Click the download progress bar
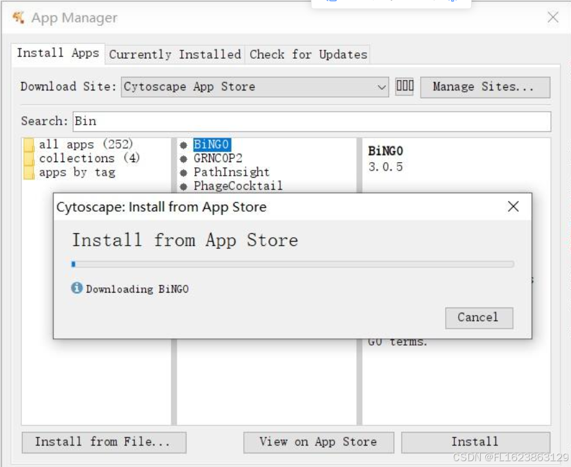571x467 pixels. 293,264
